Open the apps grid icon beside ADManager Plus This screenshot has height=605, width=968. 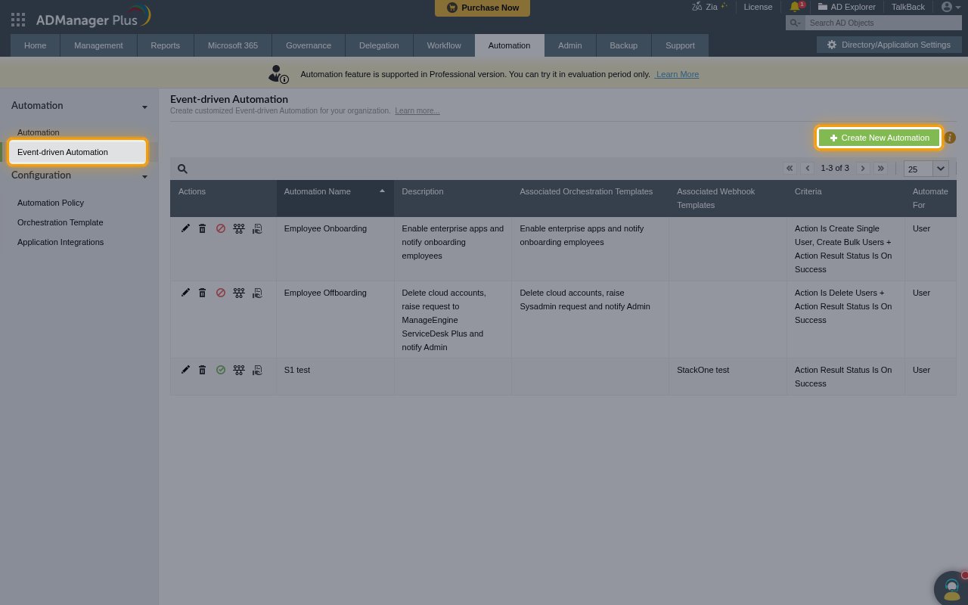[18, 20]
